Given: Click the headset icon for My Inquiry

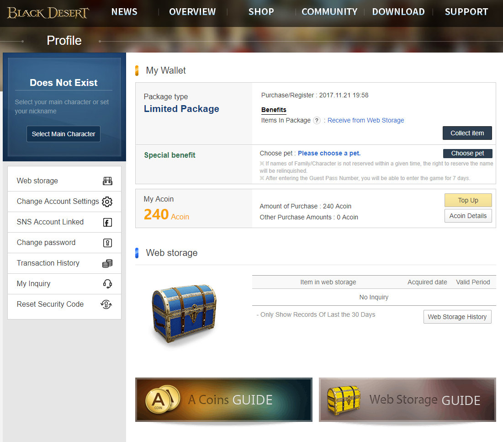Looking at the screenshot, I should pos(107,284).
